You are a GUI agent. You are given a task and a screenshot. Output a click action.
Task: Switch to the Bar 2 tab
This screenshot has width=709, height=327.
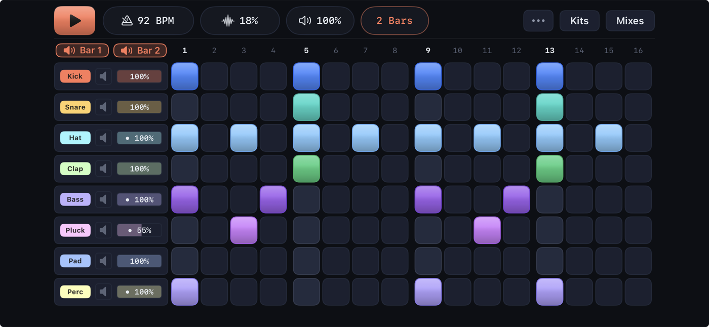click(x=140, y=50)
